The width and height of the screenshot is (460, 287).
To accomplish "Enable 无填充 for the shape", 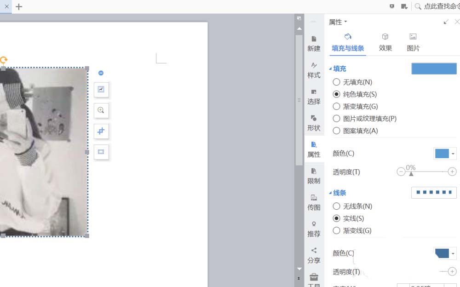I will click(336, 82).
